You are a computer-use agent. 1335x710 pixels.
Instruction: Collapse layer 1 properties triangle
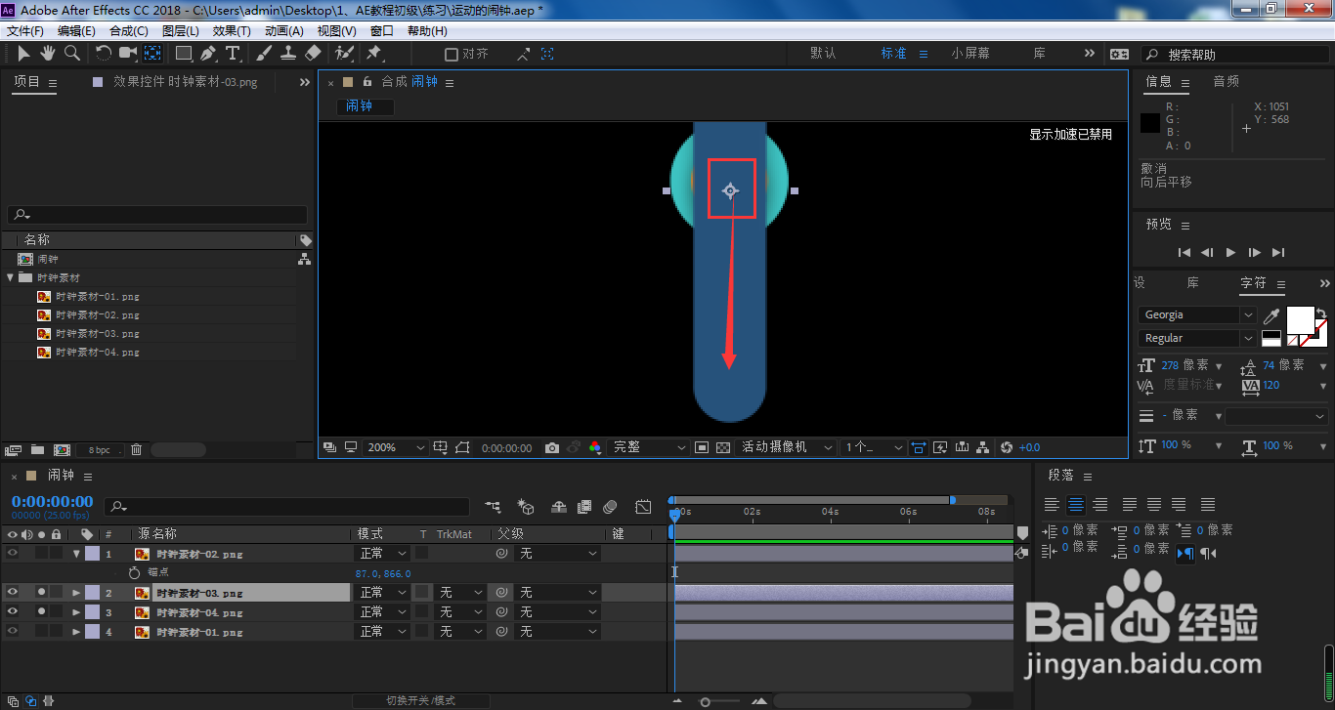(76, 554)
